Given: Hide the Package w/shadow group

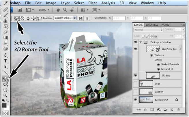Looking at the screenshot, I should click(136, 42).
